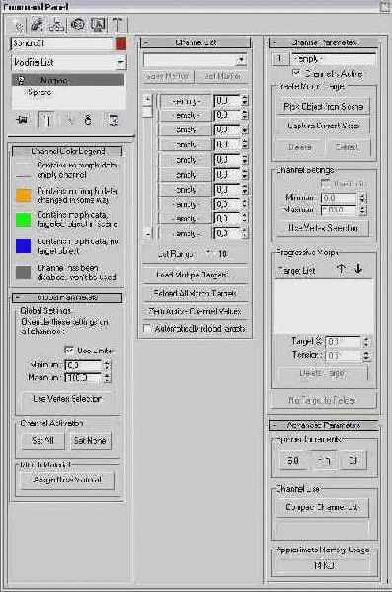392x592 pixels.
Task: Click the Make Unique icon under the stack
Action: coord(68,120)
